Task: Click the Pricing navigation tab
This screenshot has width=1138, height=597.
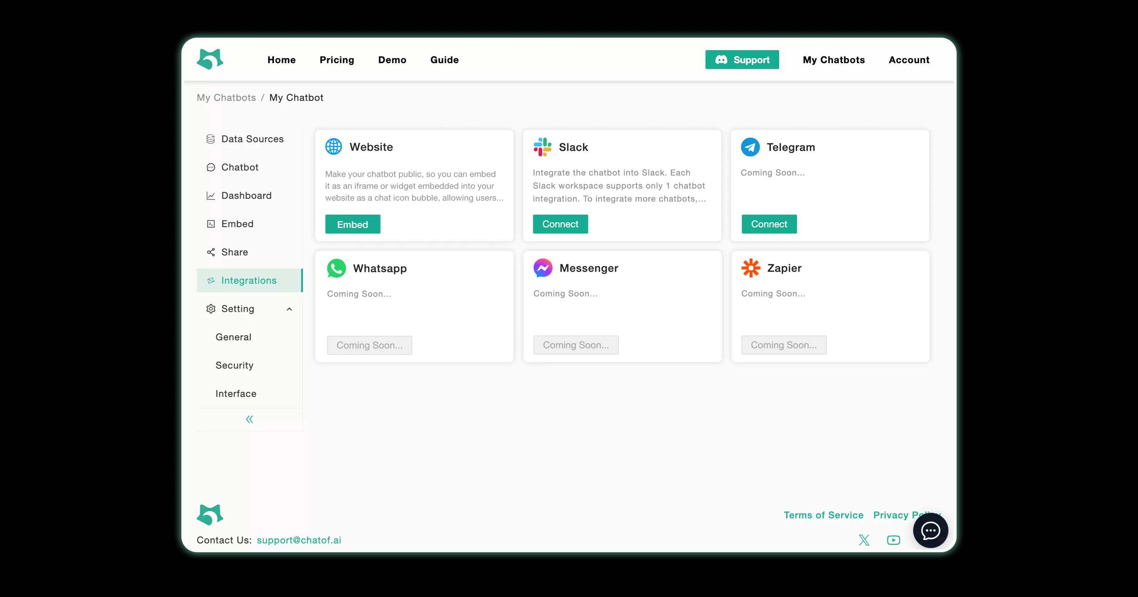Action: pyautogui.click(x=336, y=59)
